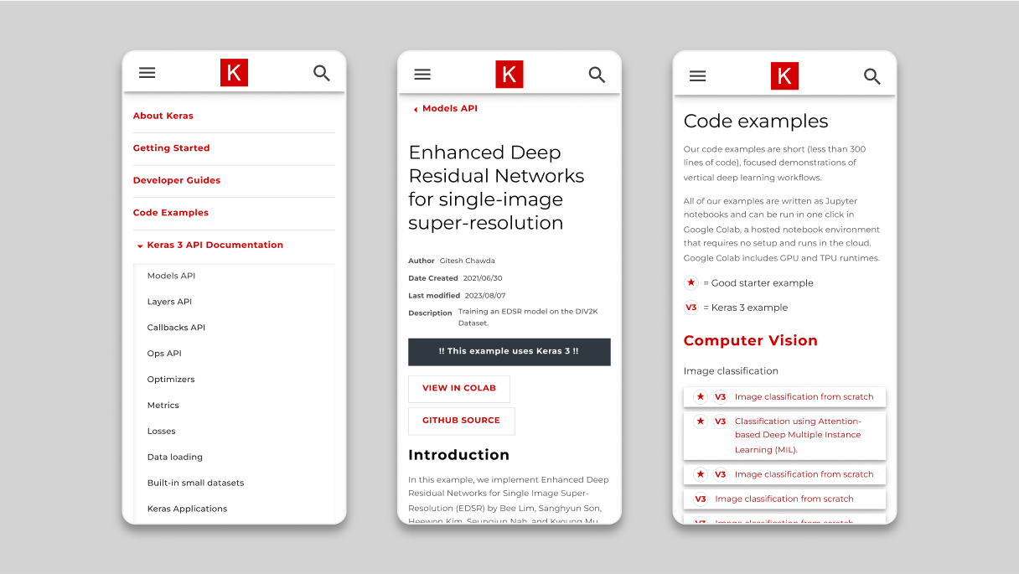Select Metrics in sidebar list
This screenshot has width=1019, height=574.
[x=163, y=406]
